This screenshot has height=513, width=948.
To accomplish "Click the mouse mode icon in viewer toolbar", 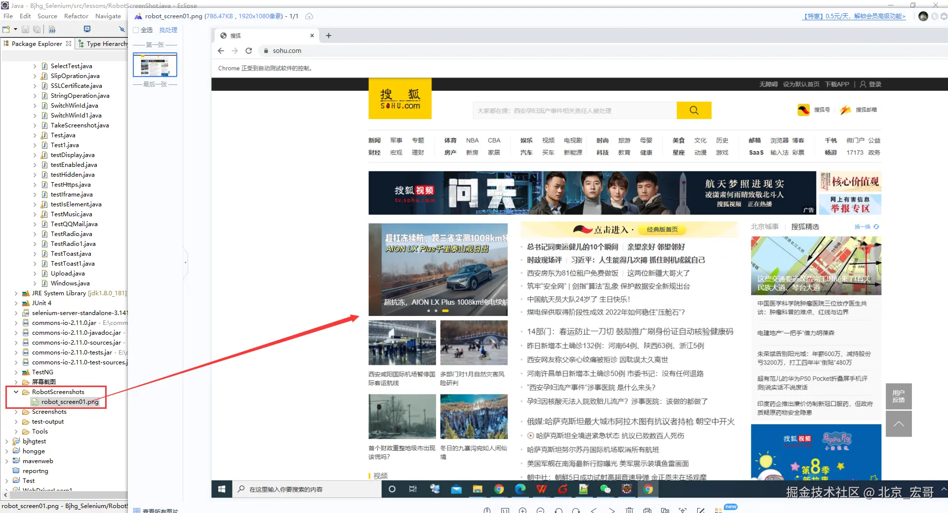I will coord(487,510).
